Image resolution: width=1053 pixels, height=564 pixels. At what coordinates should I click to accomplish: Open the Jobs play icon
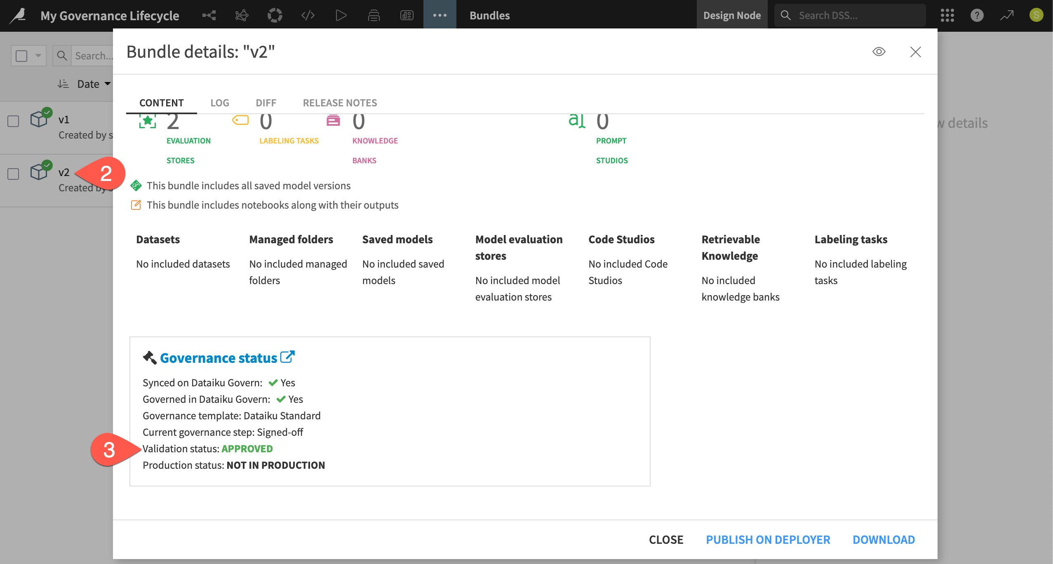pos(341,15)
